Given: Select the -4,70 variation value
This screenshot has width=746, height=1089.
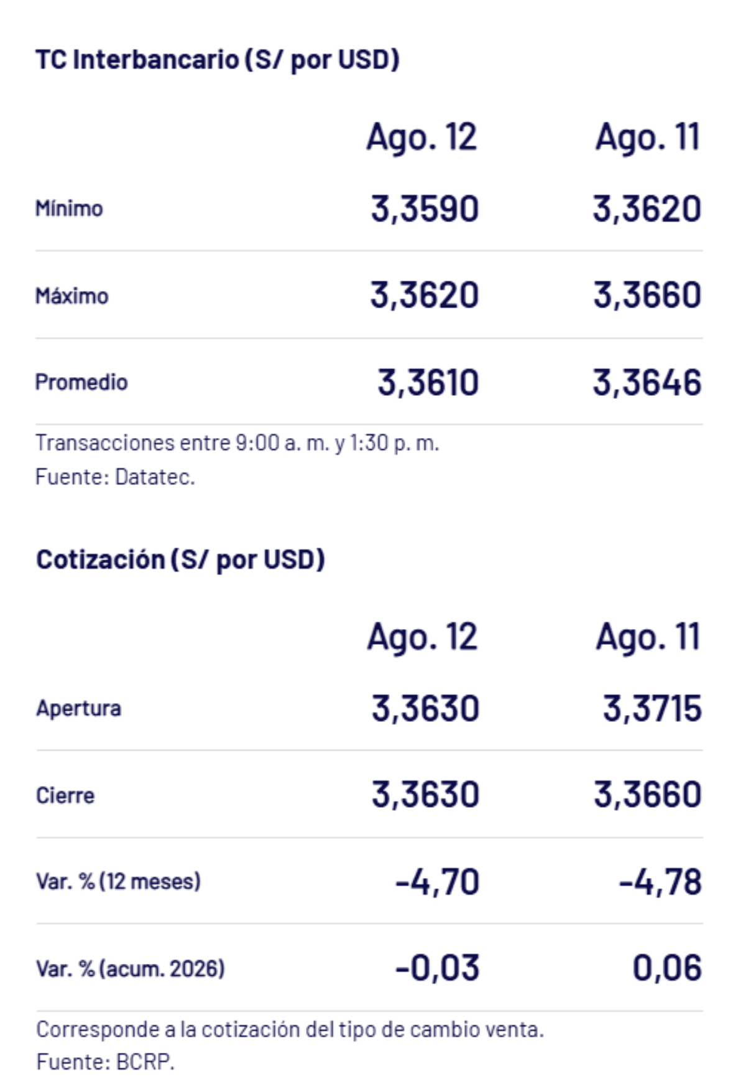Looking at the screenshot, I should pyautogui.click(x=437, y=882).
